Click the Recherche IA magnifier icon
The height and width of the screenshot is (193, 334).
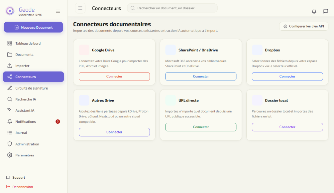click(x=10, y=99)
